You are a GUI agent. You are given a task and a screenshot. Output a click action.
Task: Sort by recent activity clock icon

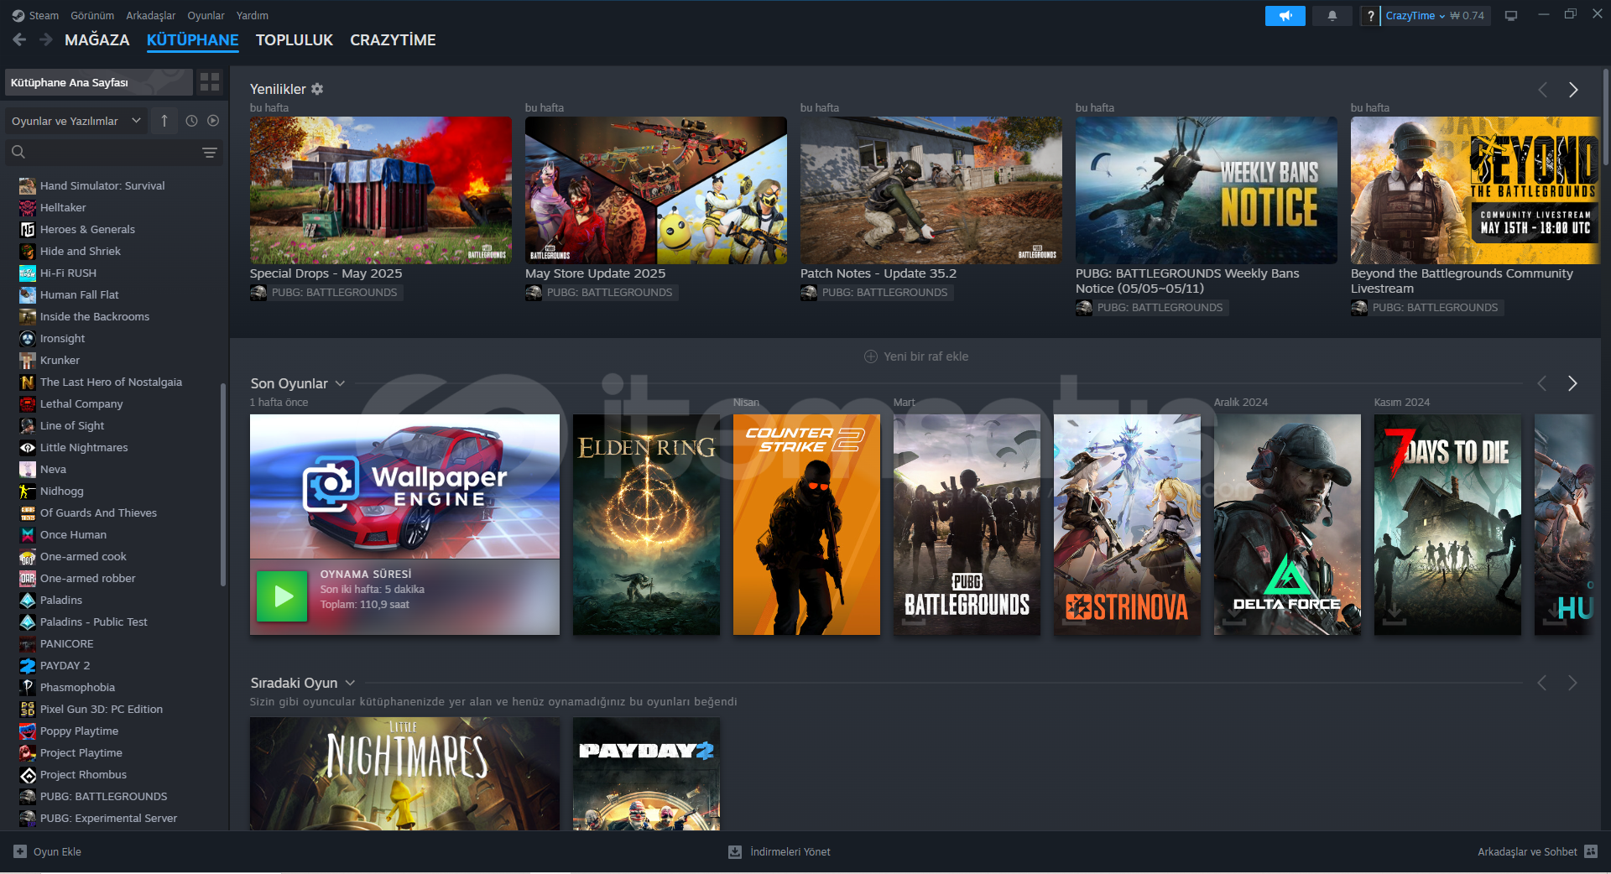pyautogui.click(x=191, y=121)
